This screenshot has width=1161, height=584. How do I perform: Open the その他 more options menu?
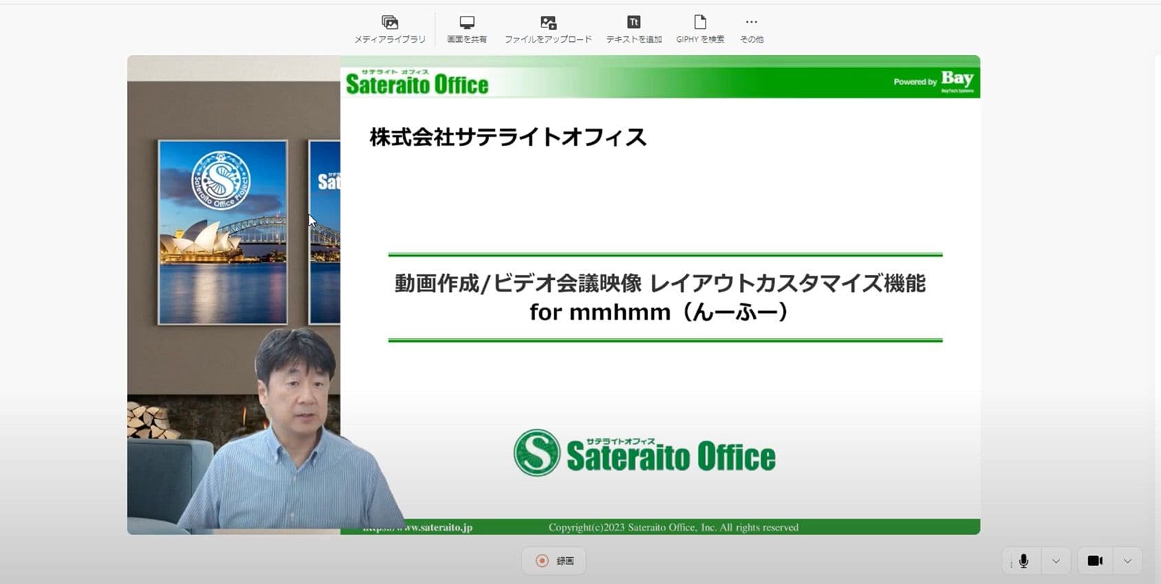pos(752,30)
